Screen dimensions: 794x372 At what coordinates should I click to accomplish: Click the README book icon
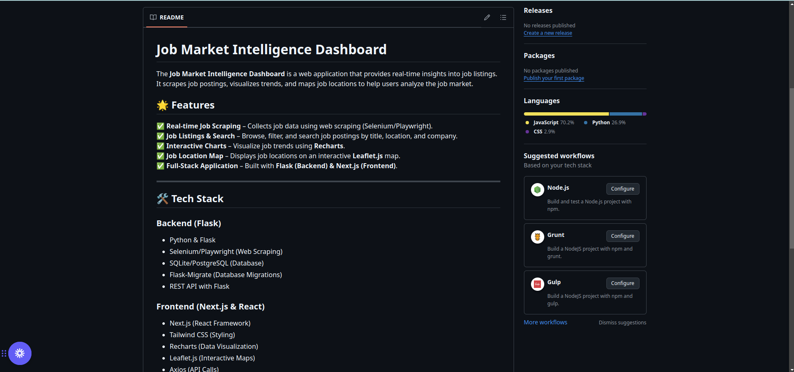point(153,17)
